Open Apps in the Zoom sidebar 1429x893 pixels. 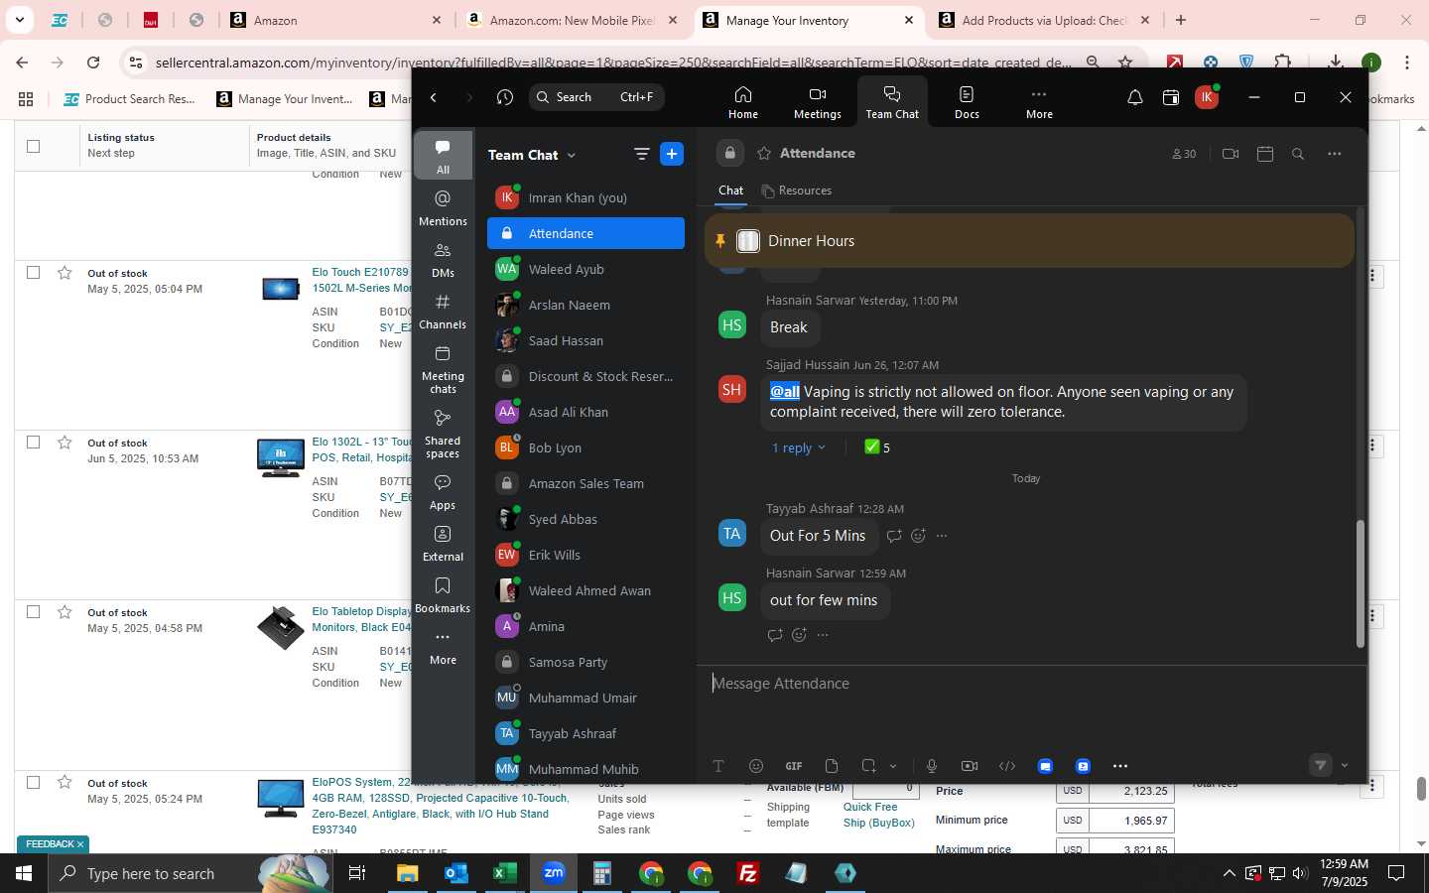click(443, 492)
